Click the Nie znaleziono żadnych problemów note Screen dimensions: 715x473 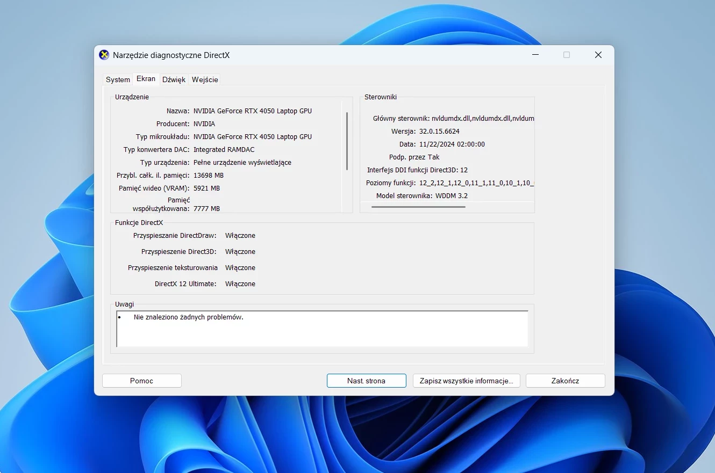tap(189, 317)
